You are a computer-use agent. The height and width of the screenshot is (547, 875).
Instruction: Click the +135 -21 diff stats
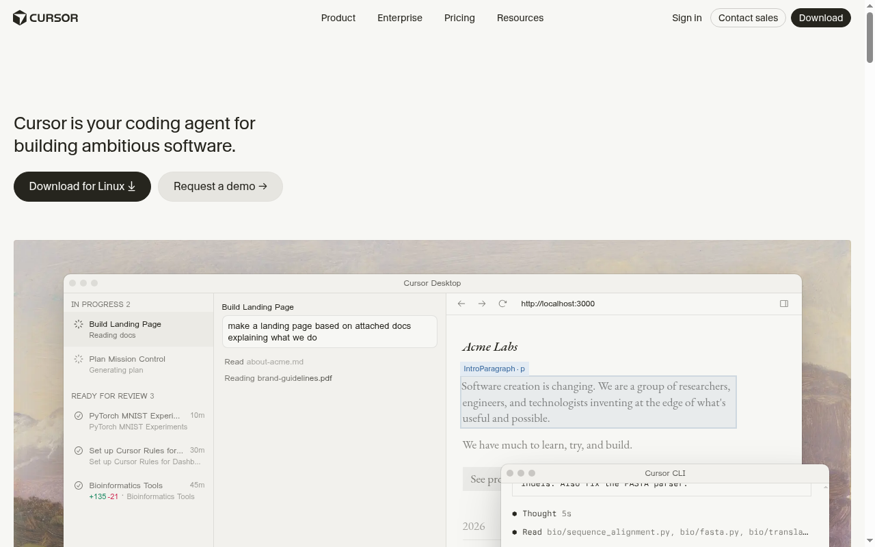[x=104, y=496]
